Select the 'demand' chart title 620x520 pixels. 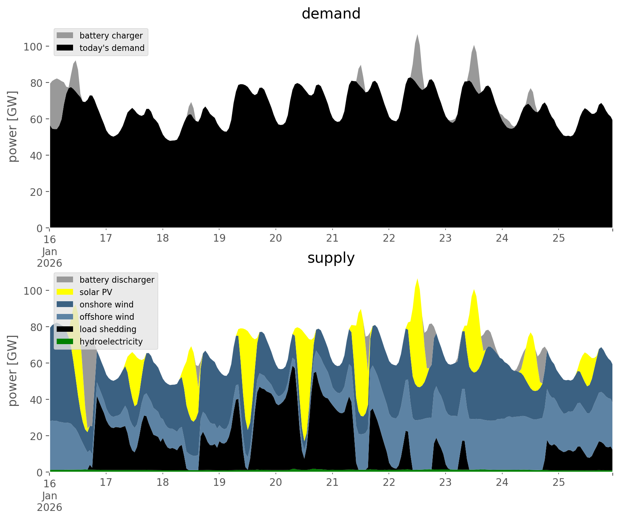[331, 14]
